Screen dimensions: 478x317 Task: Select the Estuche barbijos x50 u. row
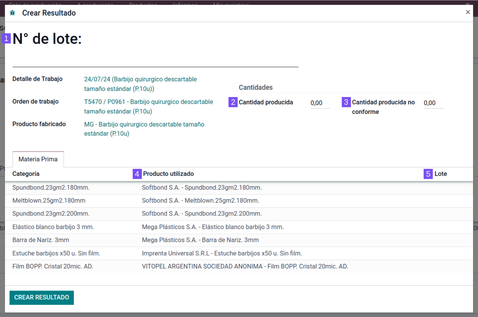click(56, 253)
